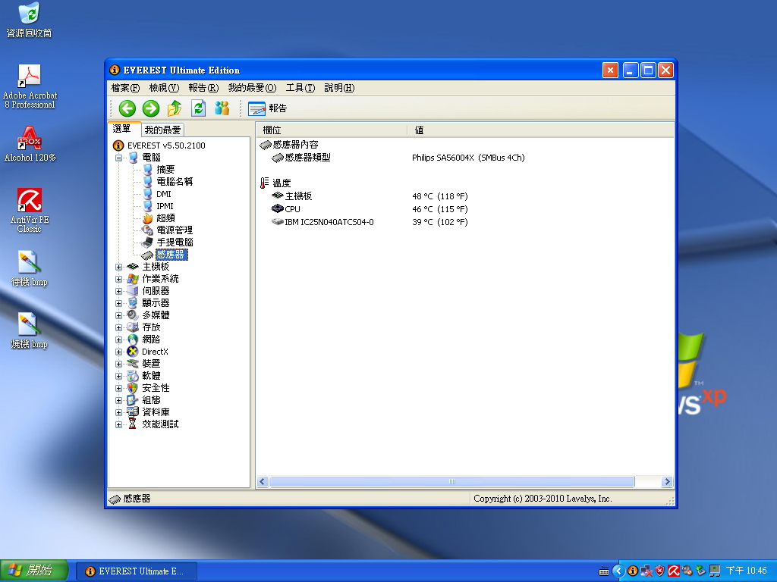The width and height of the screenshot is (777, 582).
Task: Collapse the 電腦 tree node
Action: click(118, 158)
